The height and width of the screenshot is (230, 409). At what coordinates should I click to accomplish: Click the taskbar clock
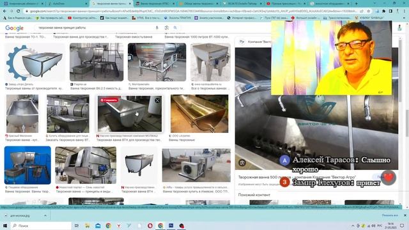(x=390, y=226)
